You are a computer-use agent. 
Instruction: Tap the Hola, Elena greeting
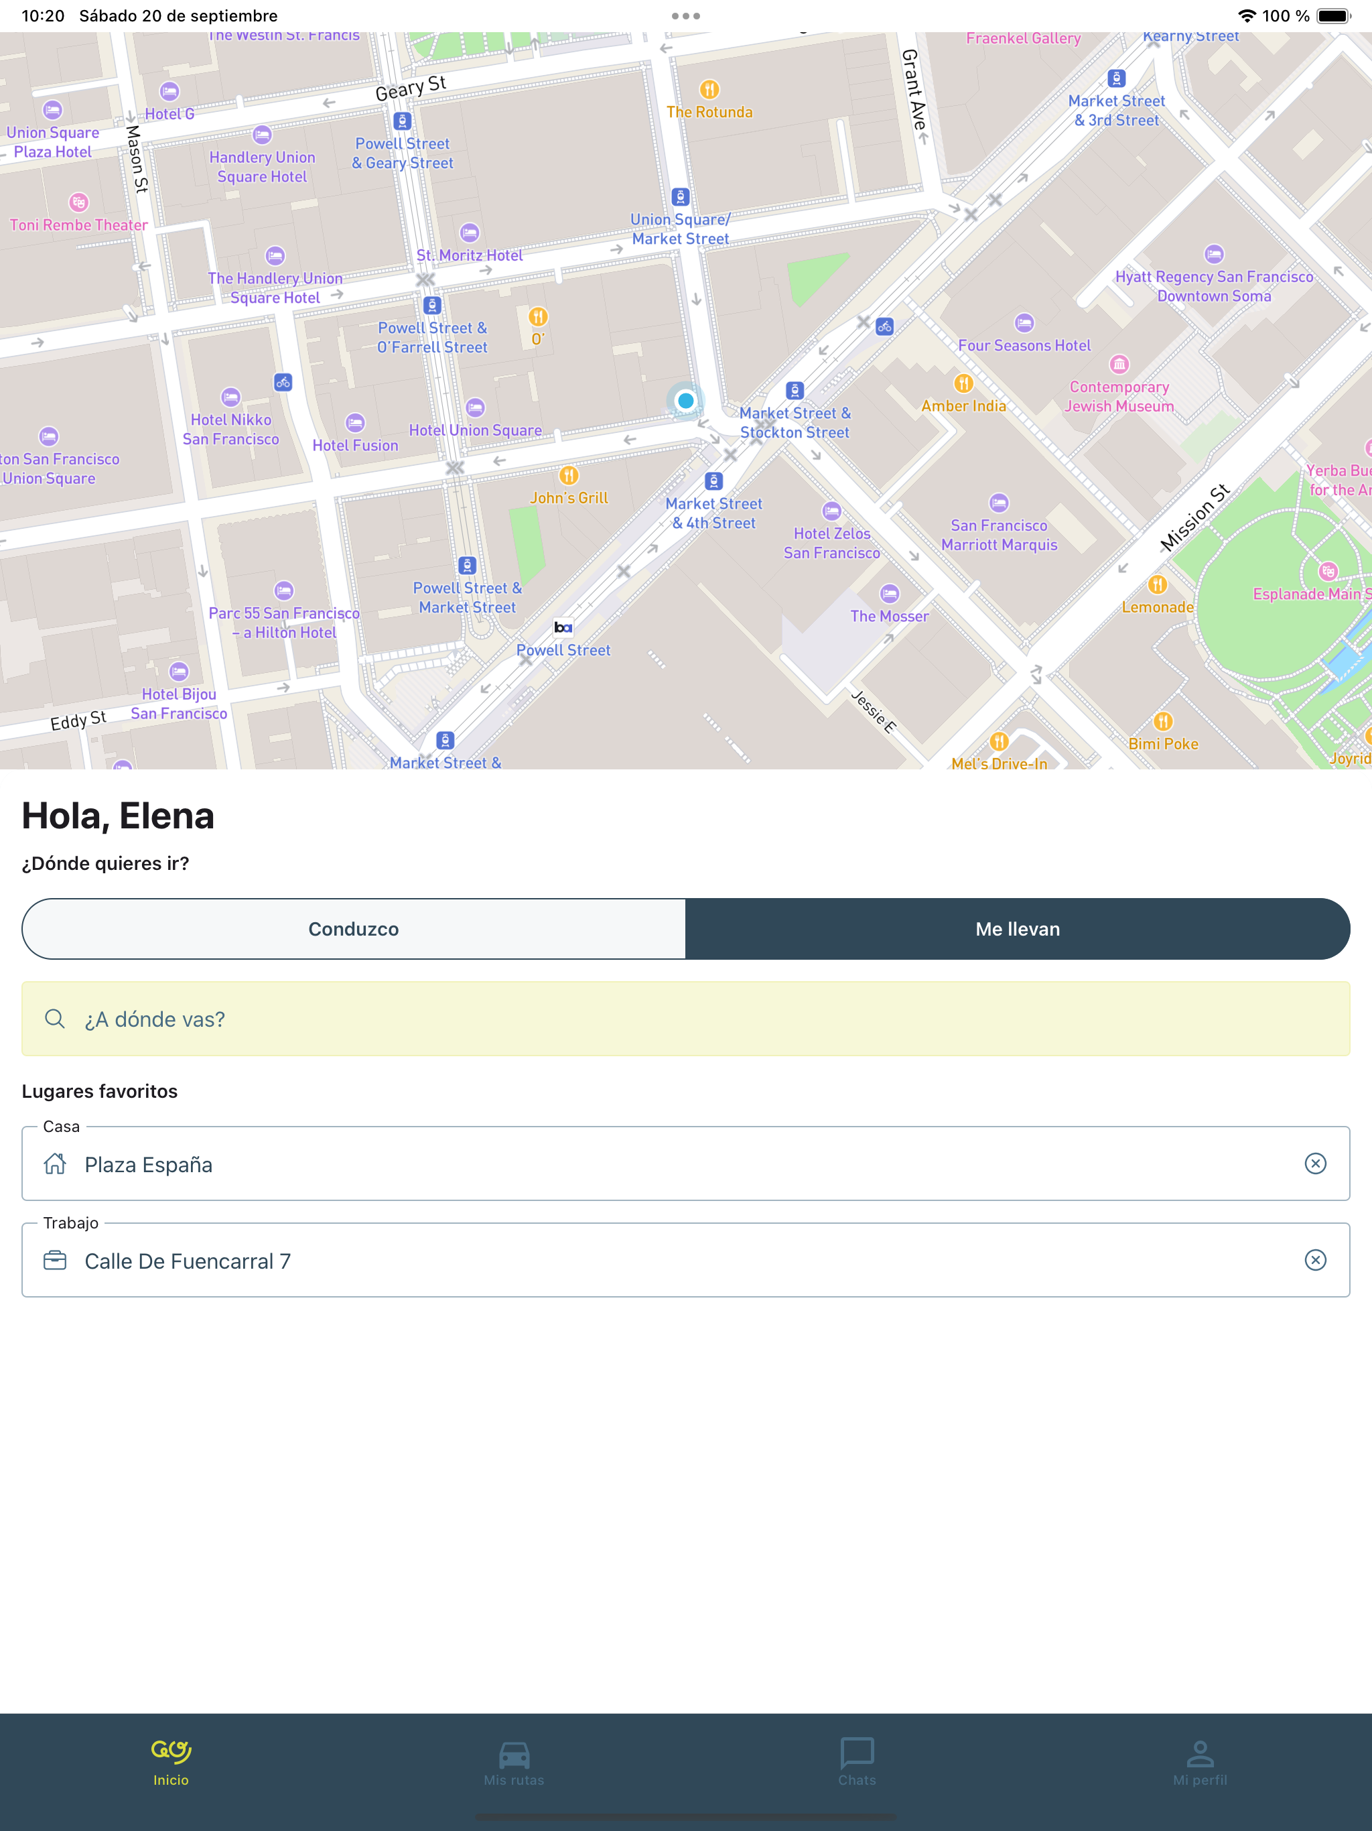click(x=119, y=816)
